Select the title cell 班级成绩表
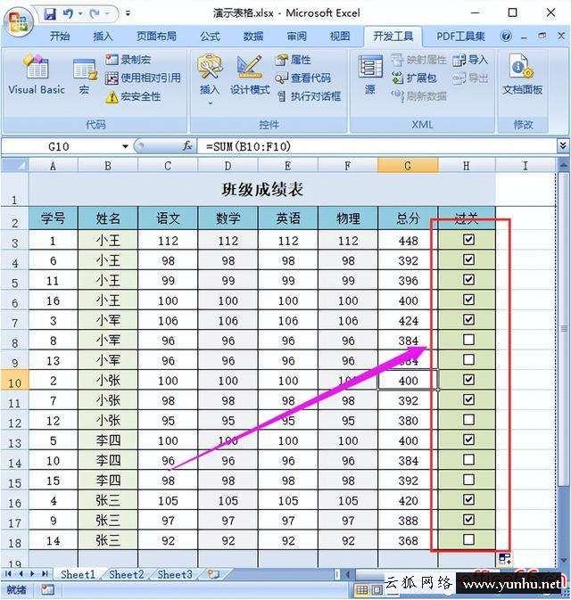 pyautogui.click(x=262, y=189)
